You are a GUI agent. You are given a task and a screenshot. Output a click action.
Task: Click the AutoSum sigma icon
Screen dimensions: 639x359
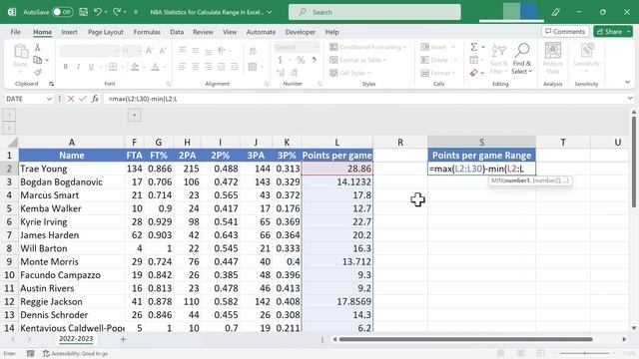point(474,47)
